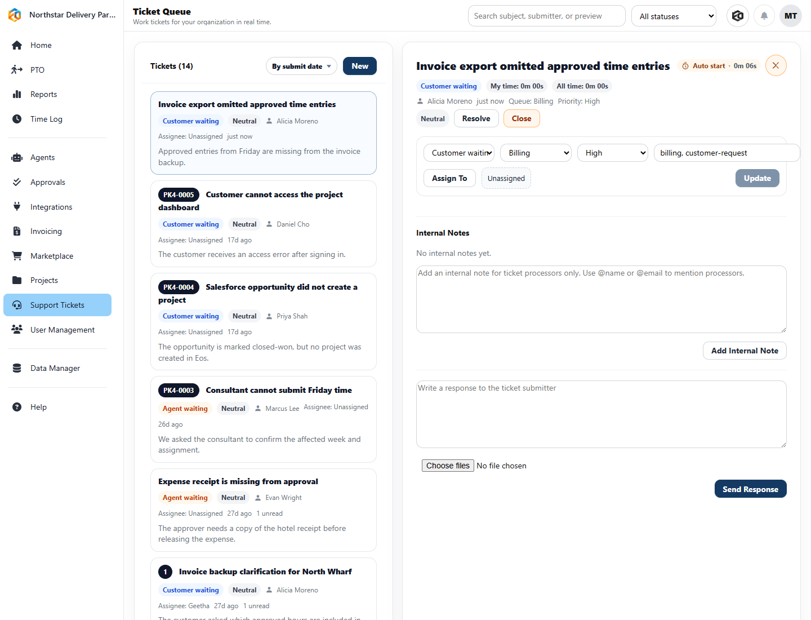
Task: Click the ticket search field
Action: pyautogui.click(x=547, y=16)
